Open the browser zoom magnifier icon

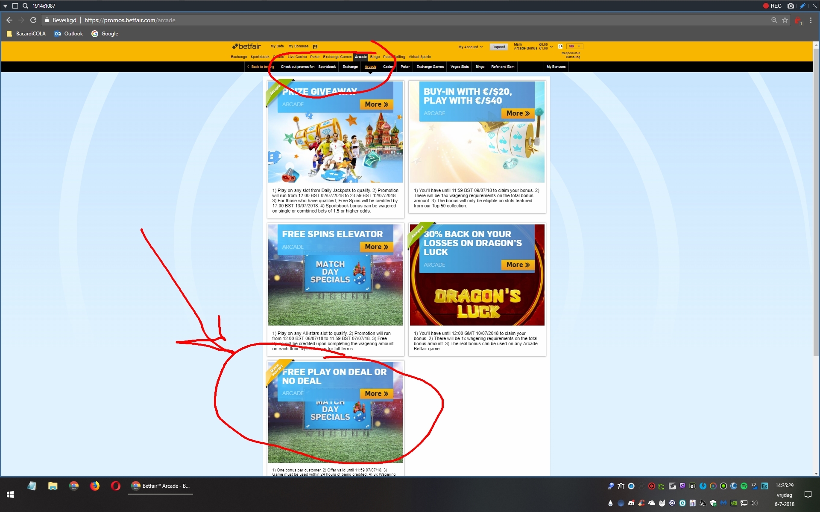(x=774, y=20)
